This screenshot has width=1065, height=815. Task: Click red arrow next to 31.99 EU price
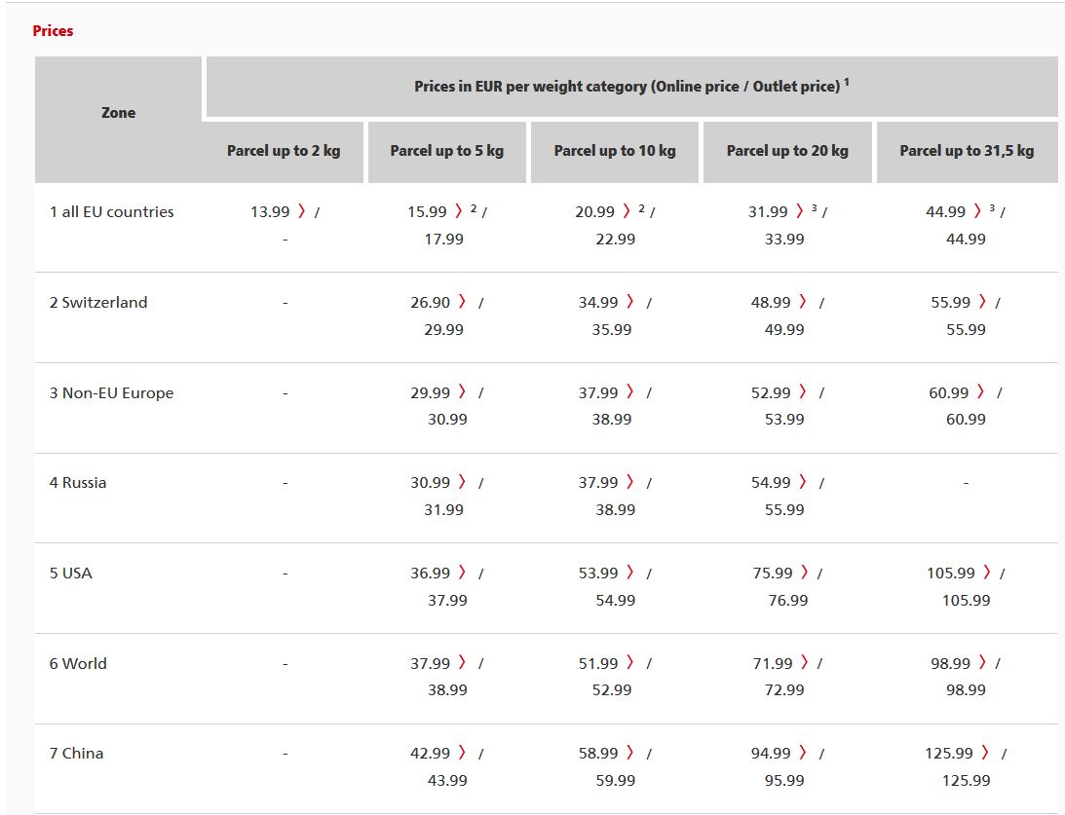click(x=799, y=211)
